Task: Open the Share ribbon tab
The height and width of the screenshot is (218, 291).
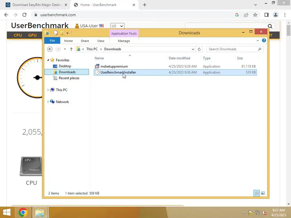Action: tap(85, 41)
